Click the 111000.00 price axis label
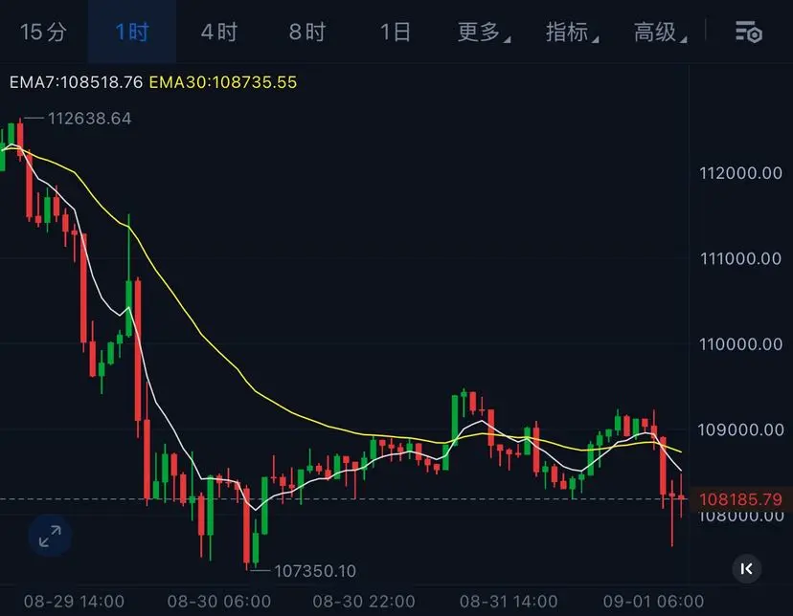 [x=741, y=258]
